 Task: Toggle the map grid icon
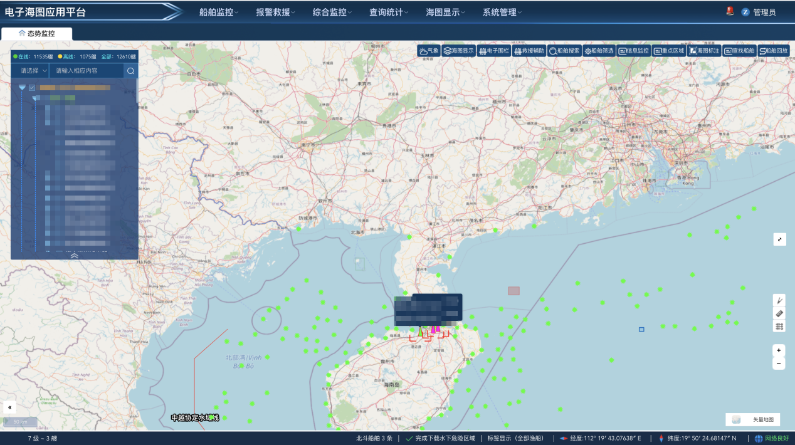pos(779,326)
